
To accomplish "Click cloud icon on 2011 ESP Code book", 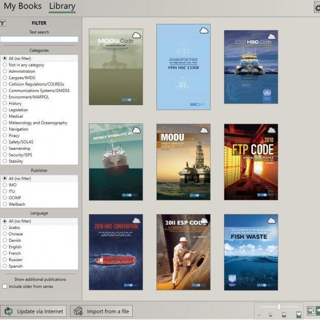I will [x=204, y=220].
